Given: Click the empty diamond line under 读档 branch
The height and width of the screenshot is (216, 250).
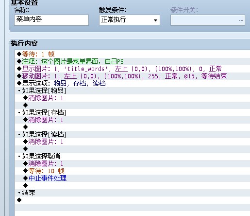Looking at the screenshot, I should click(x=133, y=149).
